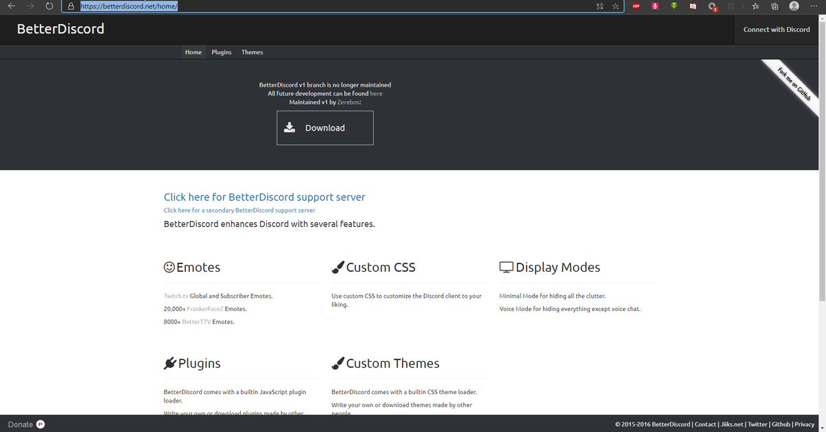Viewport: 826px width, 432px height.
Task: Click the plug icon beside Plugins heading
Action: (170, 363)
